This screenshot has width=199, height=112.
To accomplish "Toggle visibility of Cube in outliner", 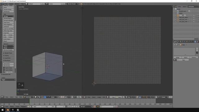I will pos(194,15).
